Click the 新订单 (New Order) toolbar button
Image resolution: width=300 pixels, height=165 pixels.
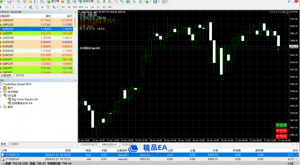(53, 1)
